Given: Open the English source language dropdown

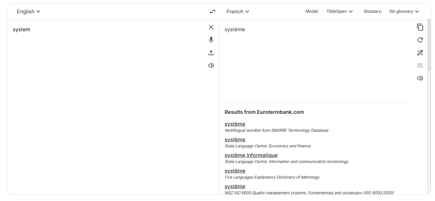Looking at the screenshot, I should point(28,12).
